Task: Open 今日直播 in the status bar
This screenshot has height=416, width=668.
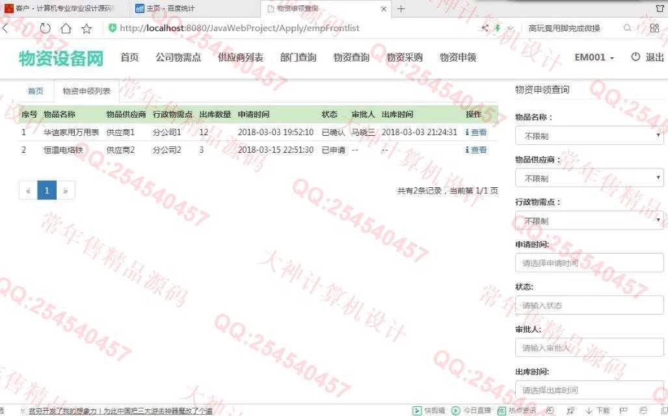Action: (471, 410)
